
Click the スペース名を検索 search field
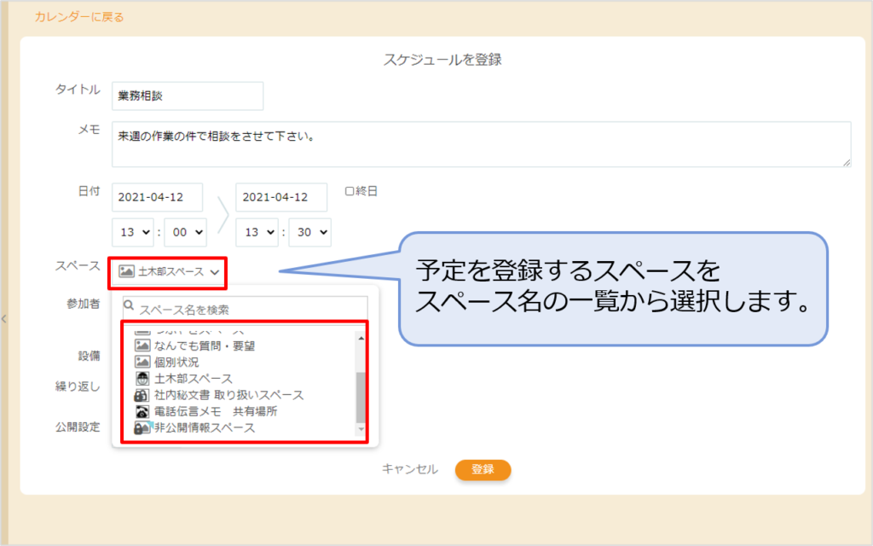[x=245, y=309]
